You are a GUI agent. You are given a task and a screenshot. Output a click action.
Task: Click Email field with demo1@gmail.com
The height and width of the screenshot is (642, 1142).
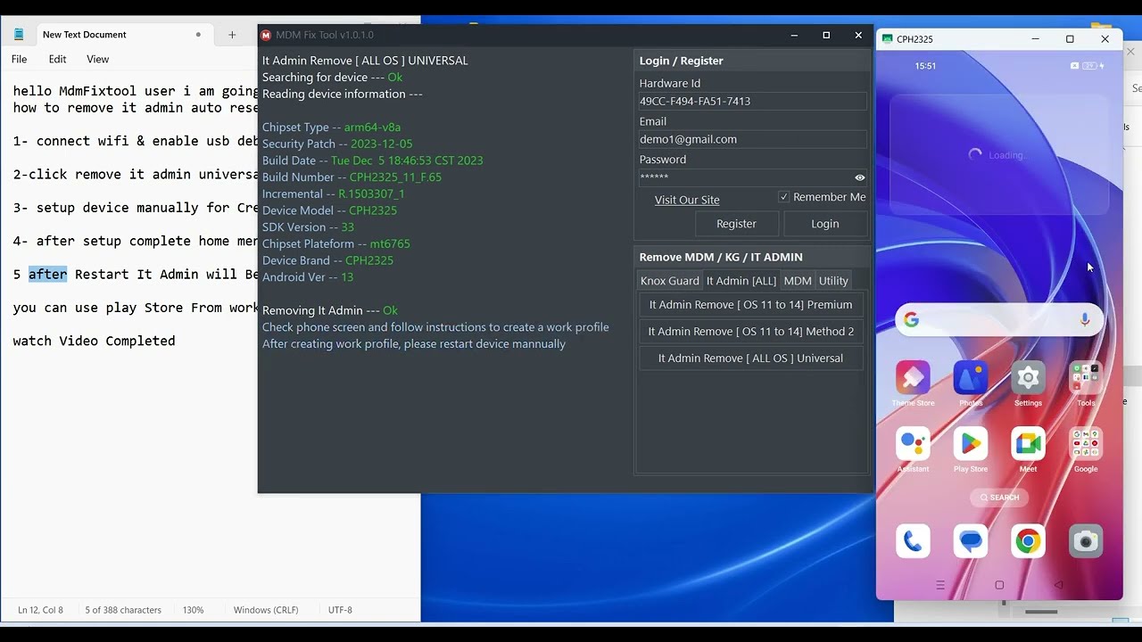pos(753,140)
